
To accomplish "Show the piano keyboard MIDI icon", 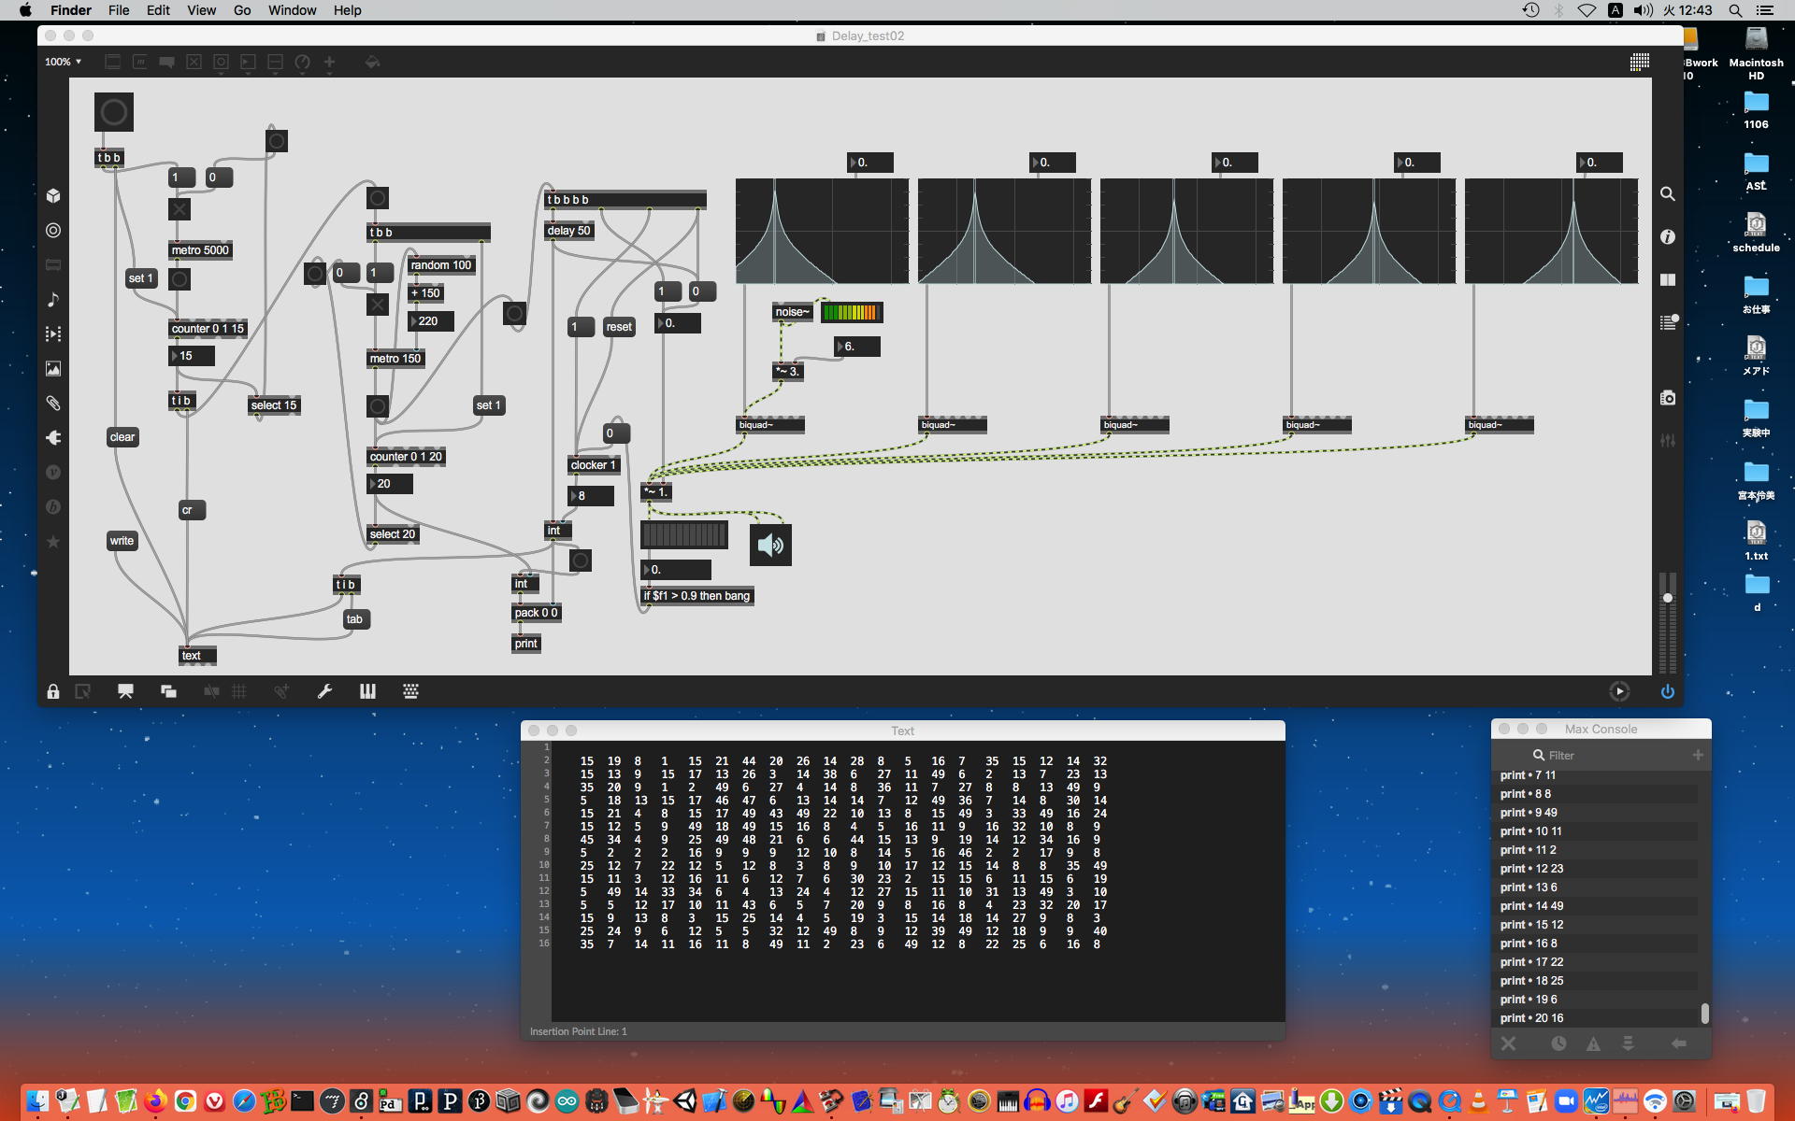I will coord(367,691).
